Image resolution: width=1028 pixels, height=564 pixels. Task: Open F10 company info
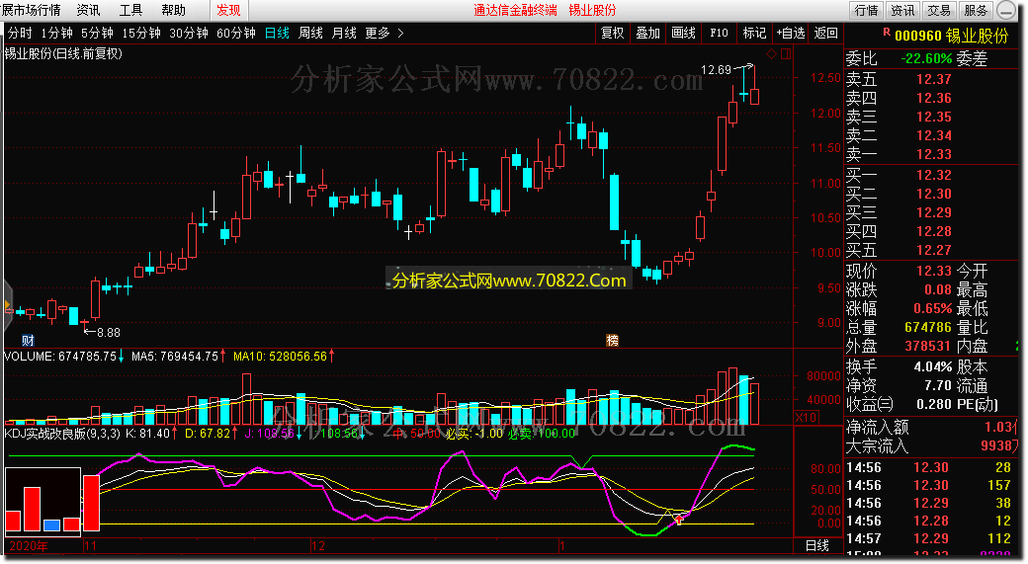coord(719,33)
